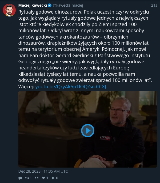Click the retweet count number 1
Viewport: 160px width, 183px height.
(31, 178)
